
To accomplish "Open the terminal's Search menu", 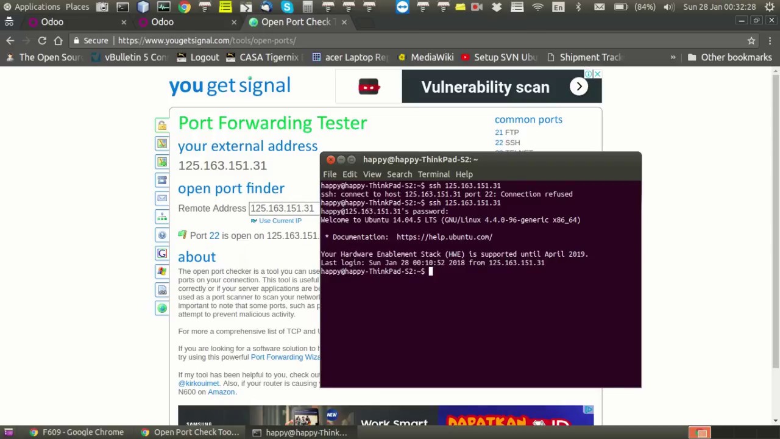I will 399,174.
